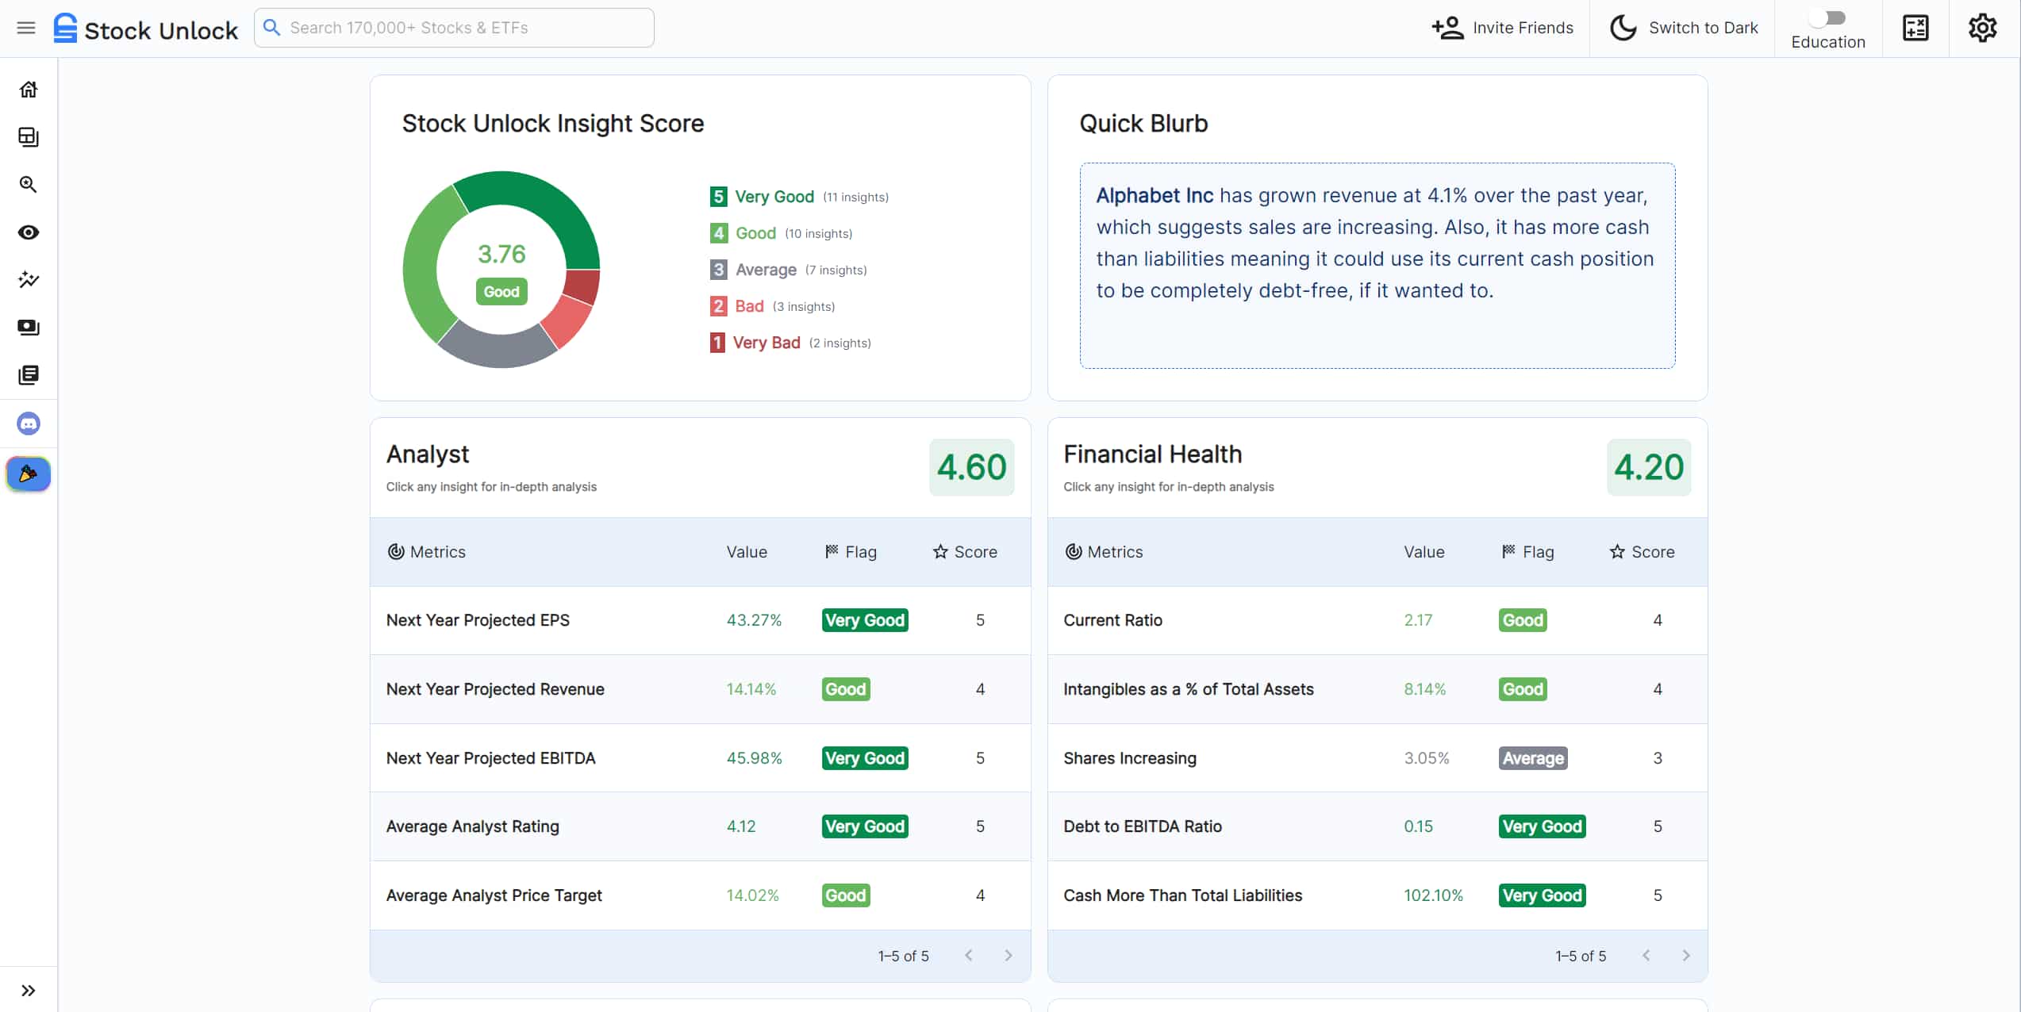
Task: Click the Bad legend entry
Action: [x=772, y=306]
